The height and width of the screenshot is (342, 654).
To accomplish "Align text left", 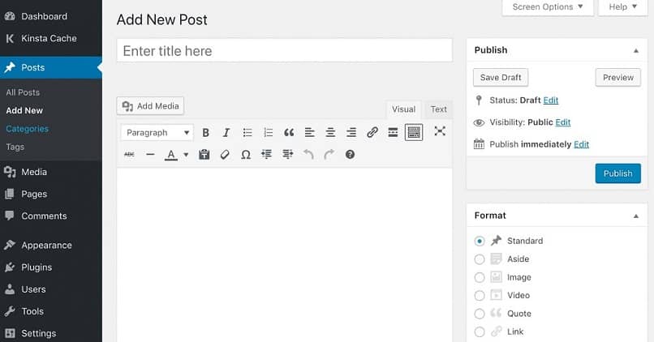I will coord(309,132).
